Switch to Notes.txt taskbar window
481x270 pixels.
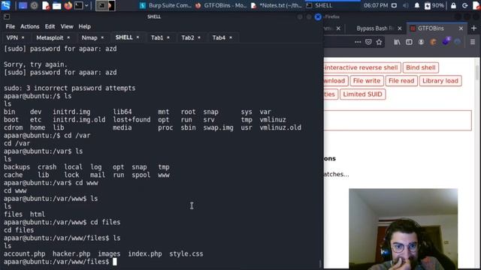click(277, 5)
